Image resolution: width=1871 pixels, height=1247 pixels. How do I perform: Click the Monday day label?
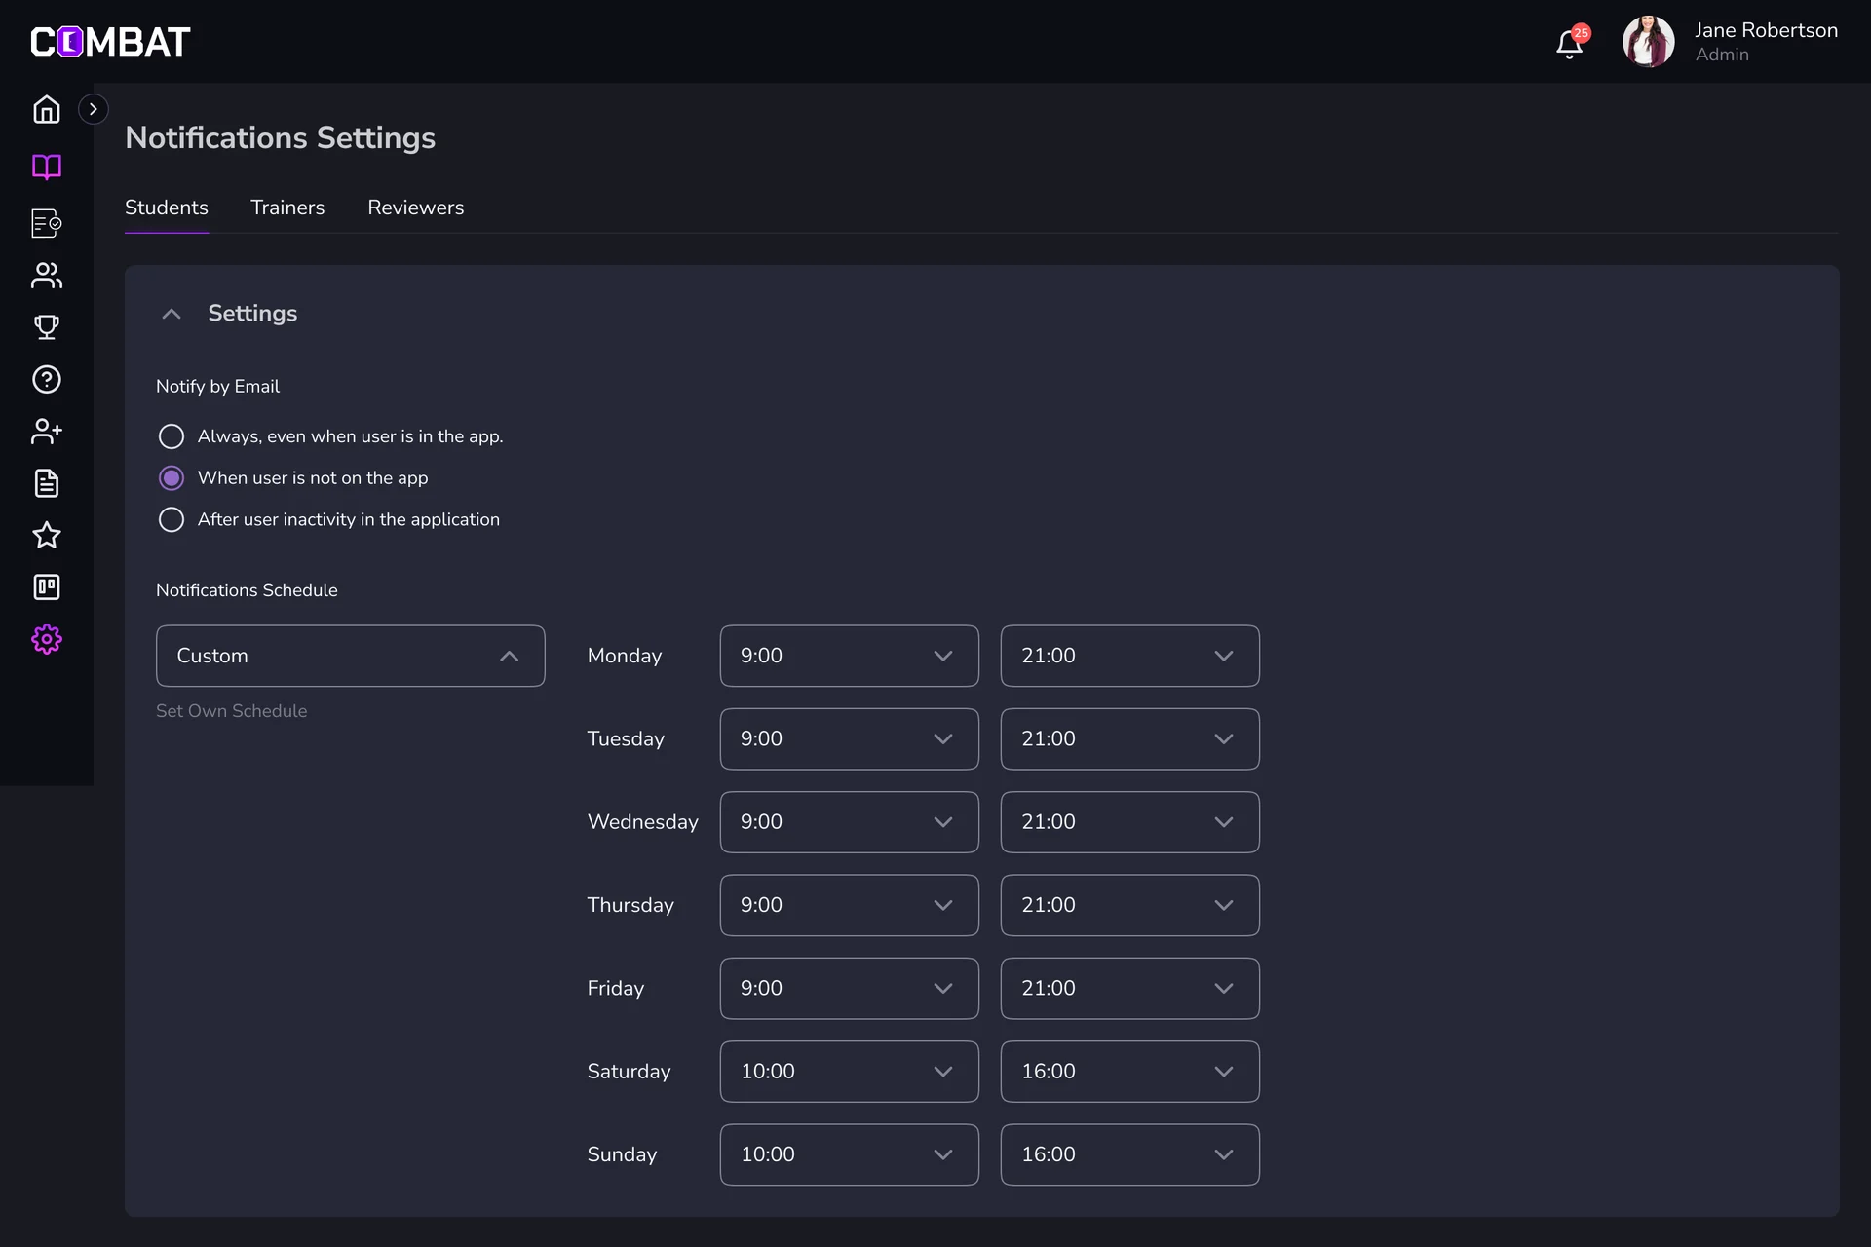click(625, 656)
